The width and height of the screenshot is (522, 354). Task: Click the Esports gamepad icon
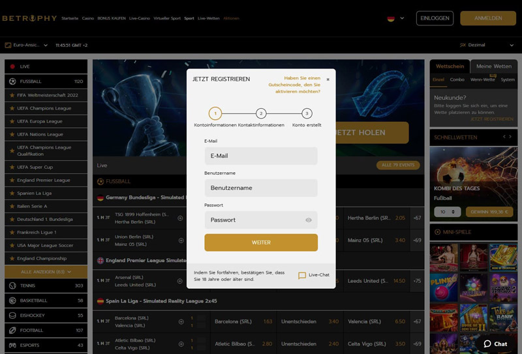12,345
